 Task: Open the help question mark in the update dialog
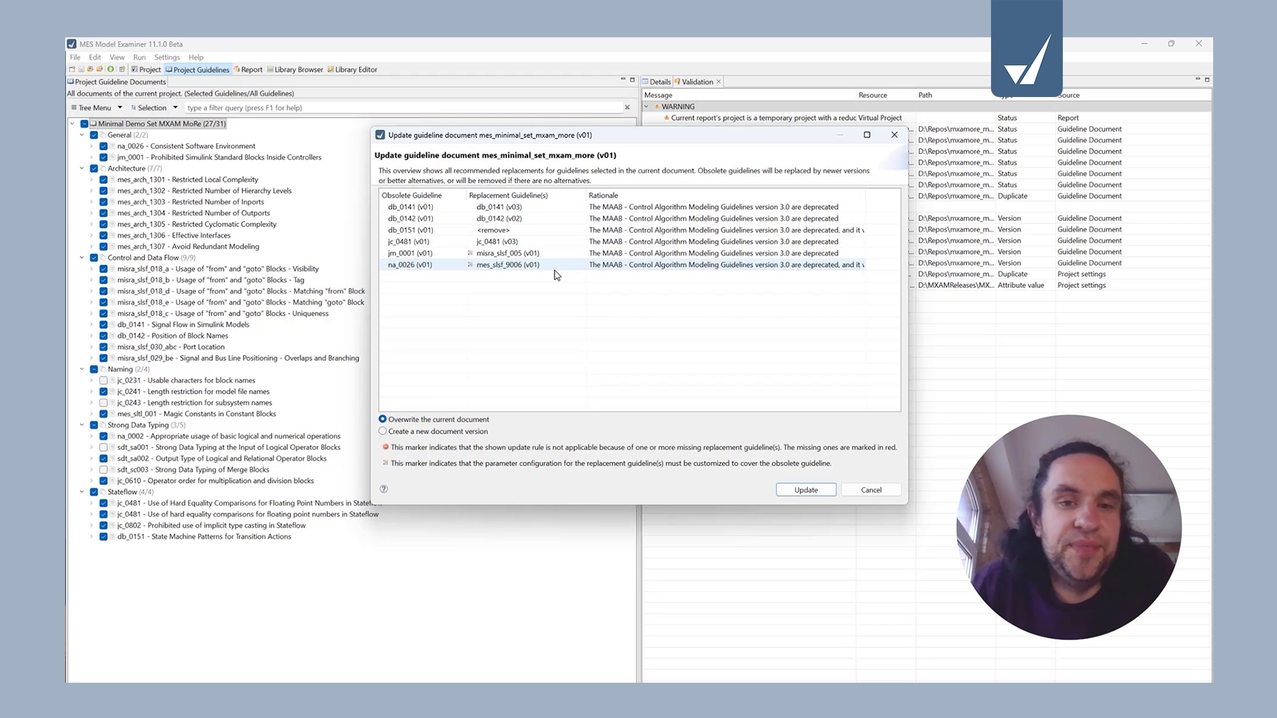point(384,489)
